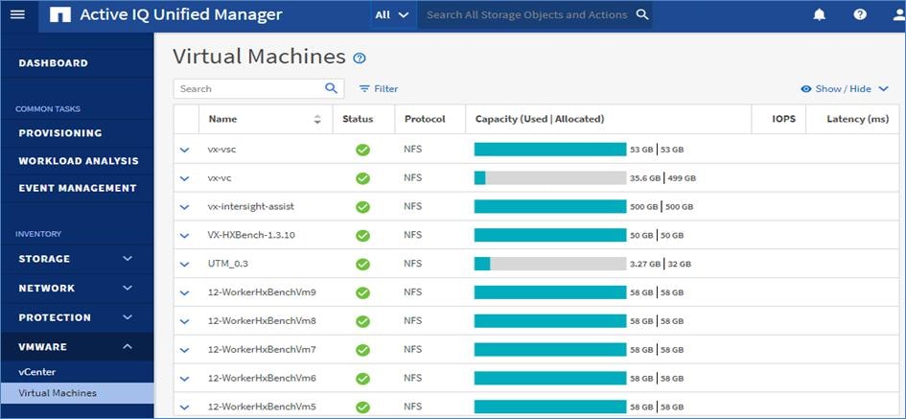Click the Search All Storage Objects field
906x419 pixels.
[526, 15]
